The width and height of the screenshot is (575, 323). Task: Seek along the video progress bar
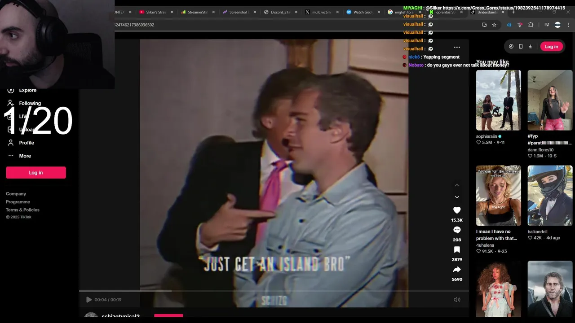[274, 291]
